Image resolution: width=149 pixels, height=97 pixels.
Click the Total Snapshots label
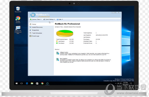coord(88,33)
